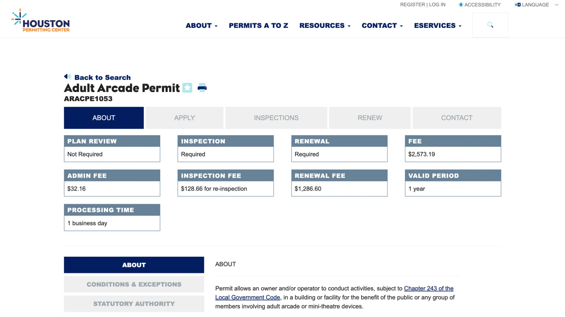
Task: Go to Houston Permitting Center logo home
Action: (40, 20)
